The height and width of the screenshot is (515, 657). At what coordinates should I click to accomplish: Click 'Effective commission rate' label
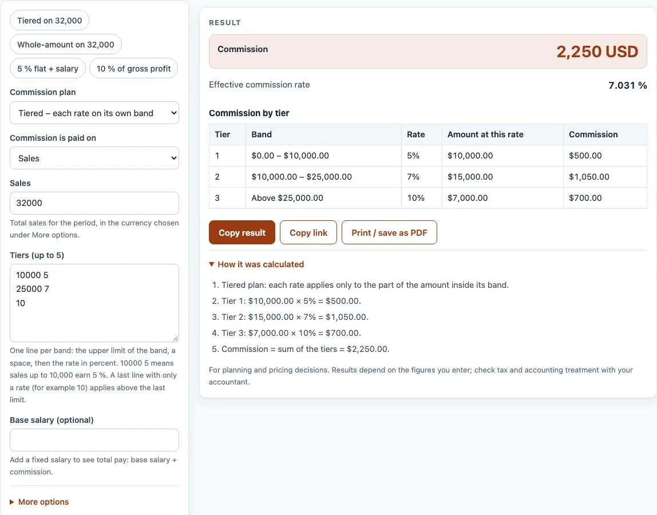[259, 85]
